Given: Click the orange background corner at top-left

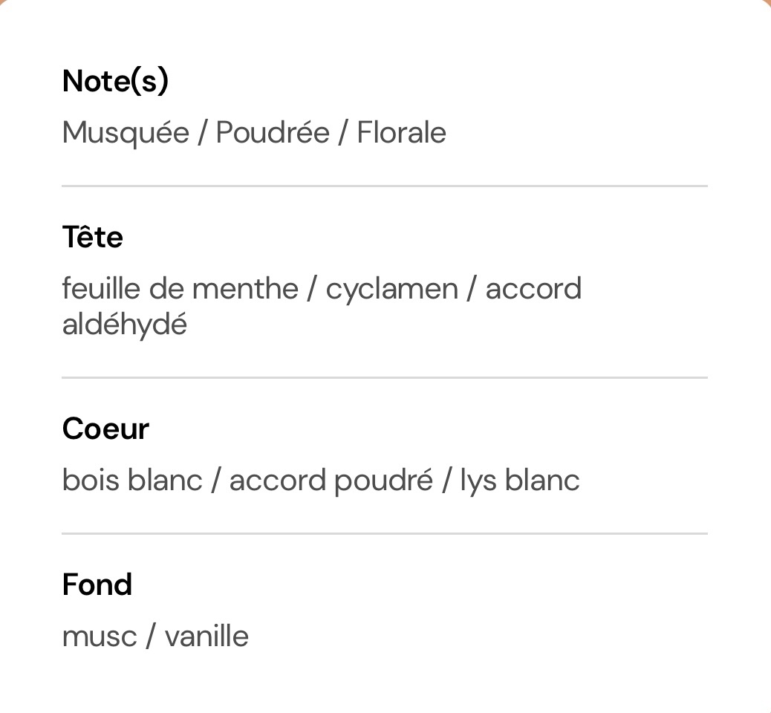Looking at the screenshot, I should 2,2.
